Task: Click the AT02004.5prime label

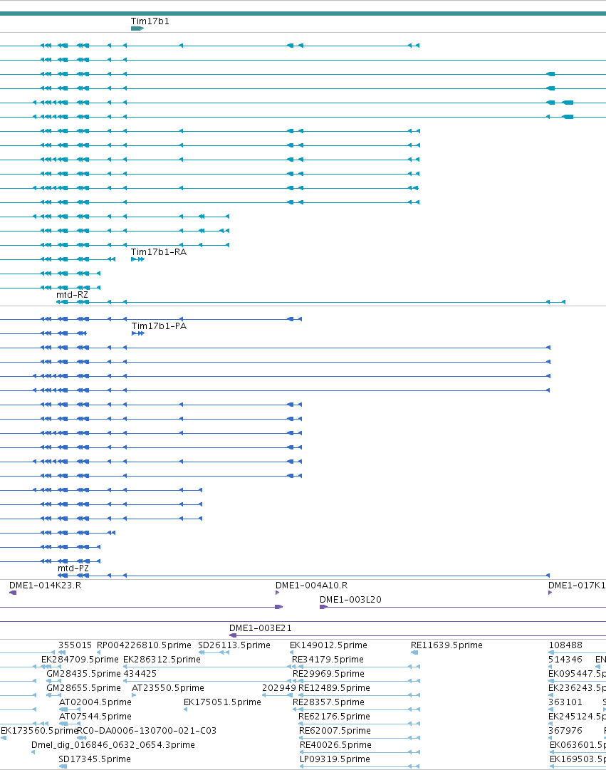Action: point(95,702)
